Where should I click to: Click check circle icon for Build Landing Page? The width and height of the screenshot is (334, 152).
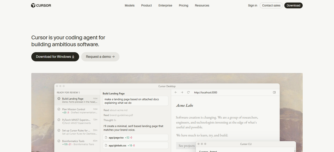click(x=59, y=99)
